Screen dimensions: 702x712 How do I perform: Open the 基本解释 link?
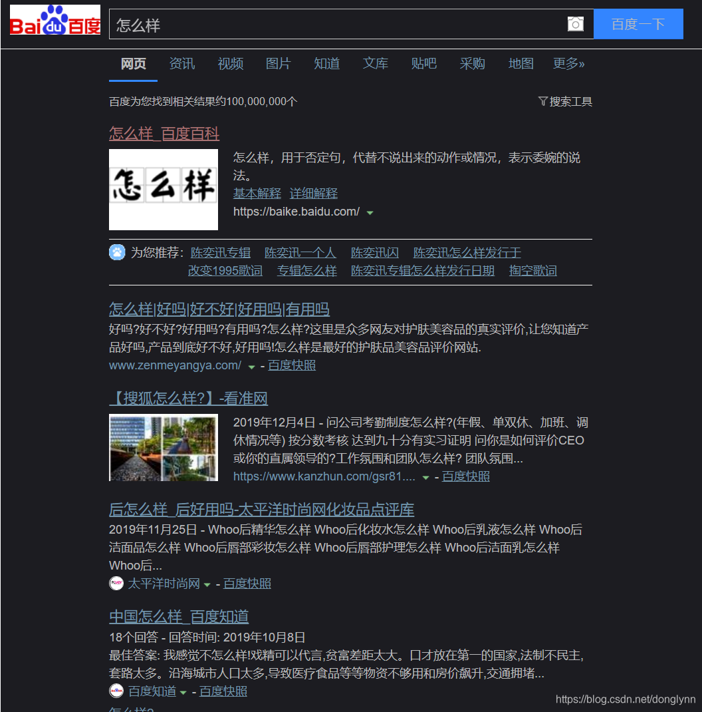pyautogui.click(x=257, y=194)
